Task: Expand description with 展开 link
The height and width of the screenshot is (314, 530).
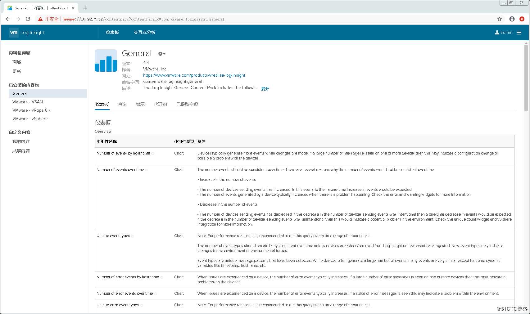Action: [265, 88]
